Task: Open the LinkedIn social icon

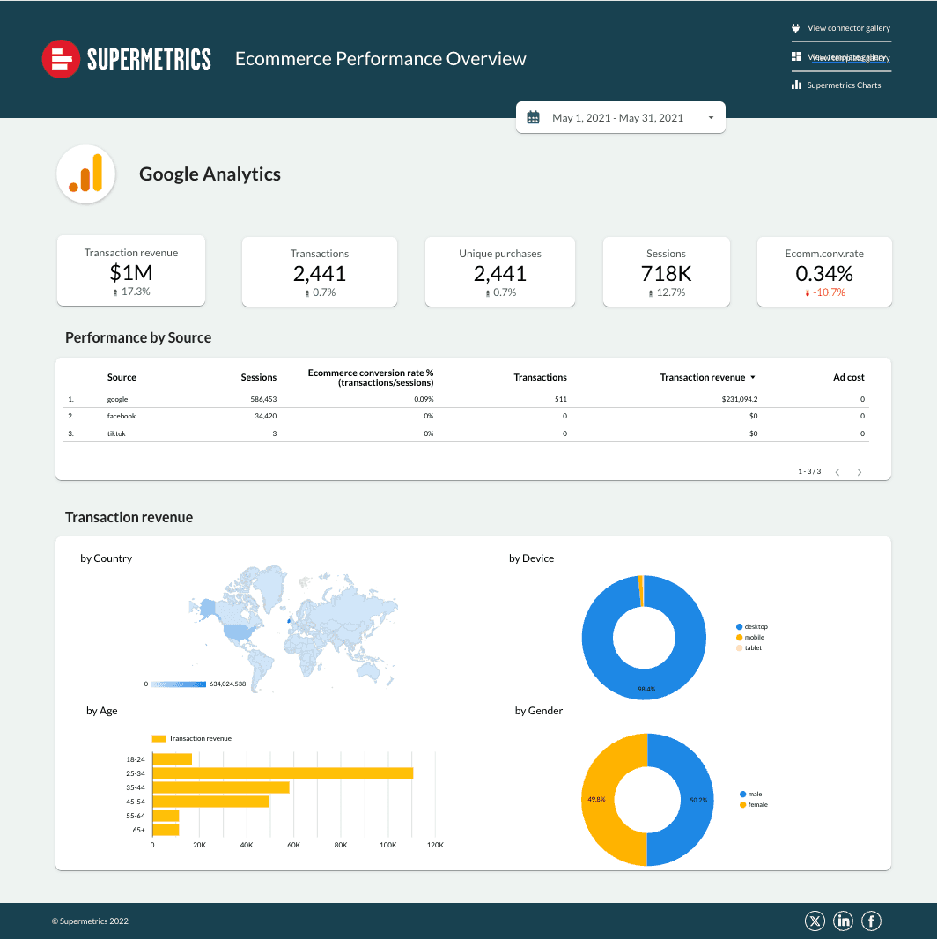Action: coord(844,921)
